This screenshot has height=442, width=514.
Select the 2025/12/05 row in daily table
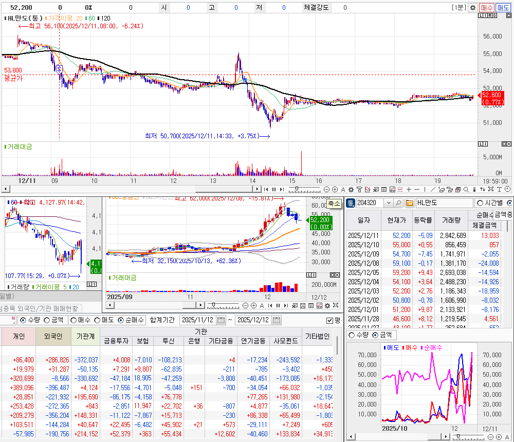[424, 272]
